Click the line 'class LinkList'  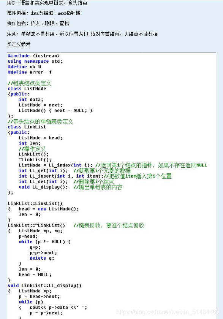coord(27,127)
